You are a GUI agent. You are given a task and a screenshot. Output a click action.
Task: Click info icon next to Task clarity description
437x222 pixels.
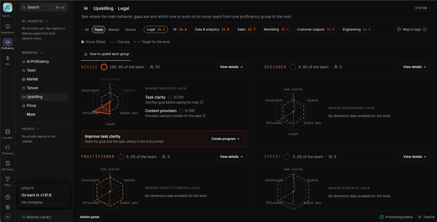[202, 102]
